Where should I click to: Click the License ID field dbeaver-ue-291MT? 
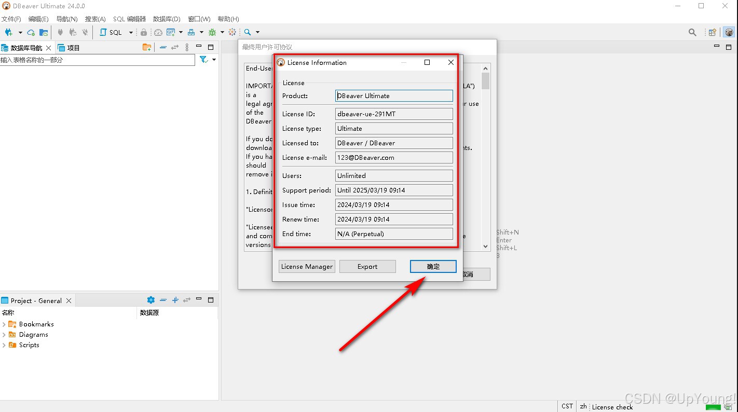[394, 114]
